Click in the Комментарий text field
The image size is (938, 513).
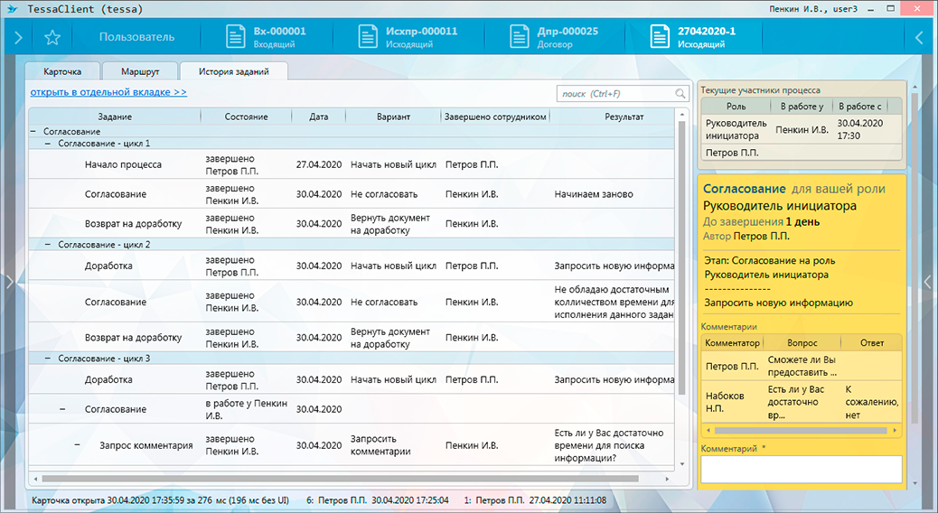coord(801,469)
